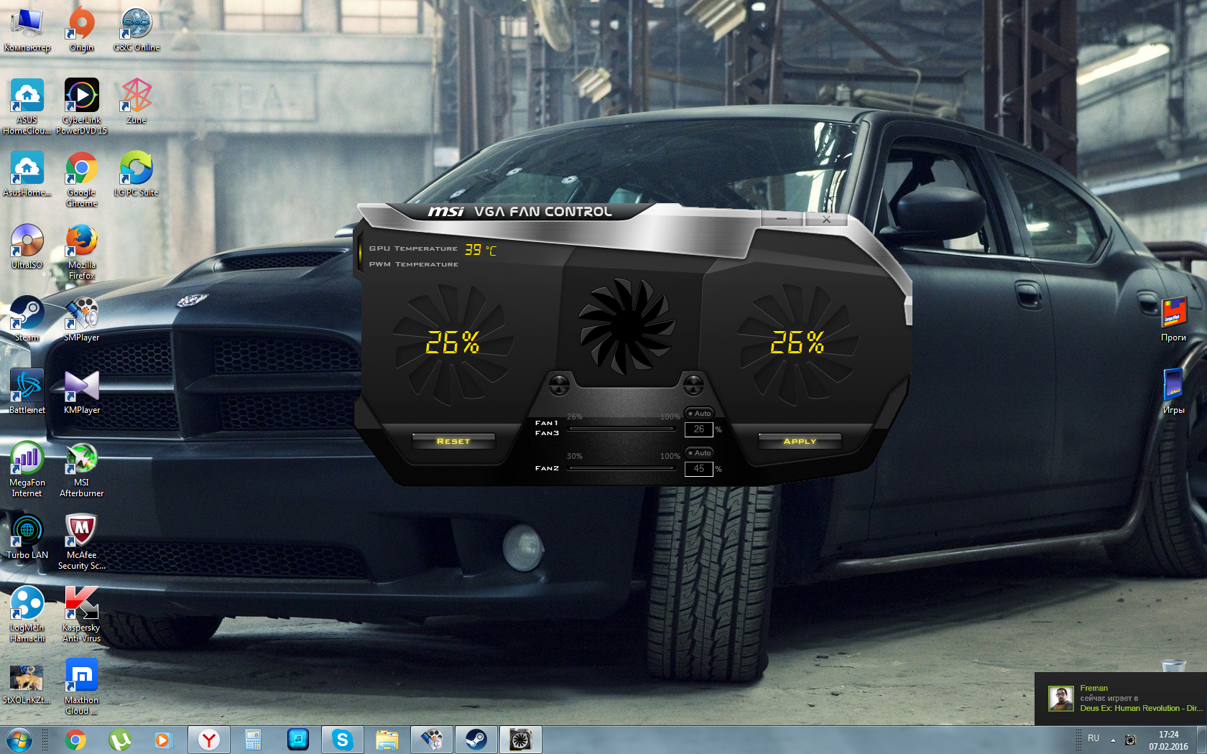Switch to Steam on the taskbar
The image size is (1207, 754).
pyautogui.click(x=476, y=740)
